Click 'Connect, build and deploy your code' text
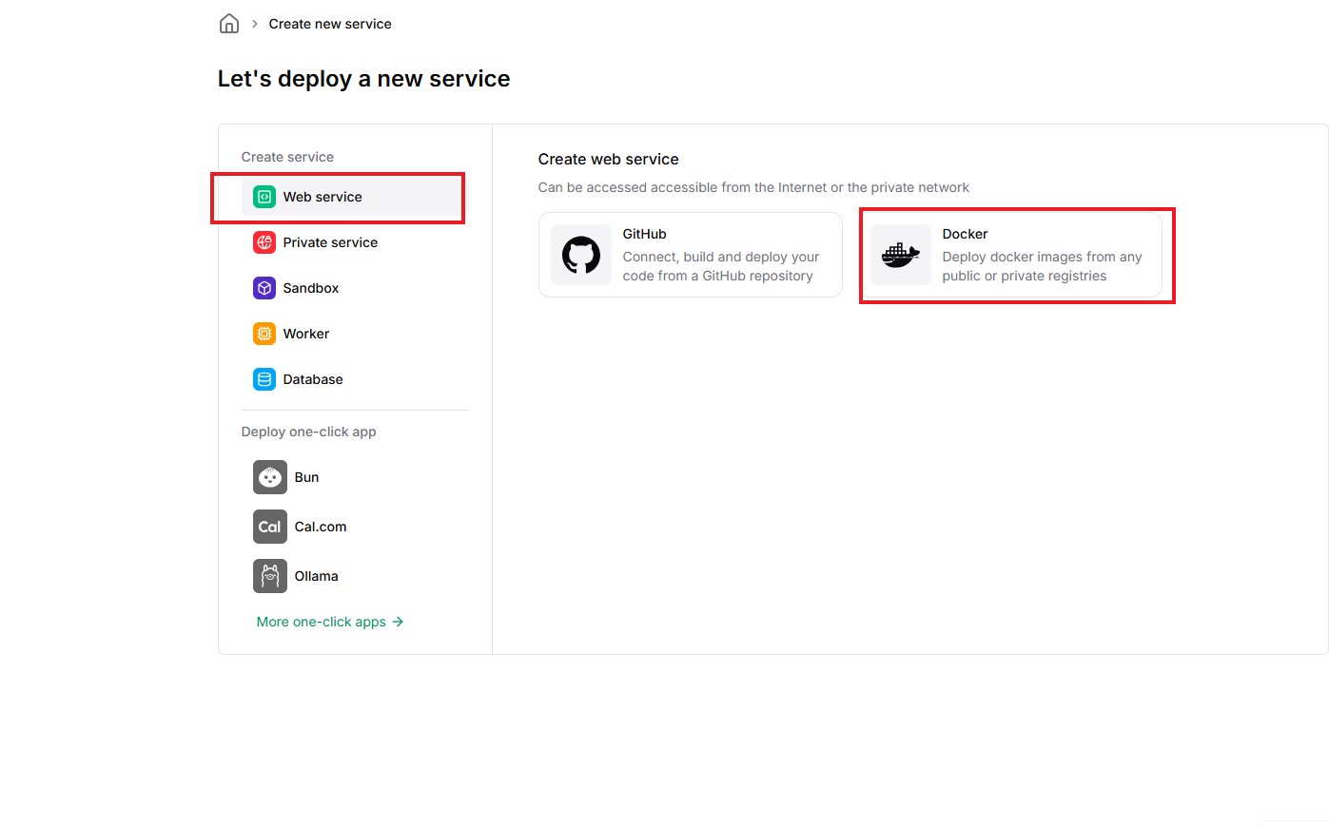The height and width of the screenshot is (826, 1329). 720,266
